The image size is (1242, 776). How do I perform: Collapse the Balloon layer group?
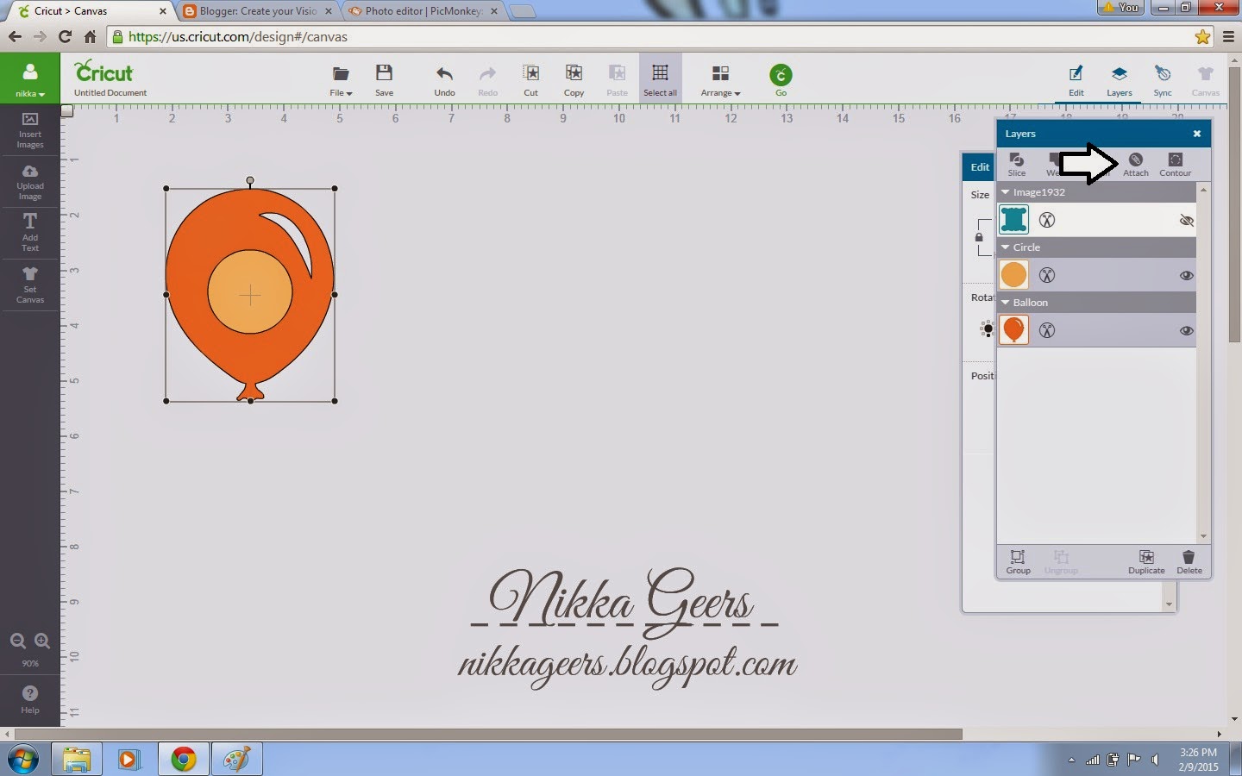pyautogui.click(x=1004, y=303)
